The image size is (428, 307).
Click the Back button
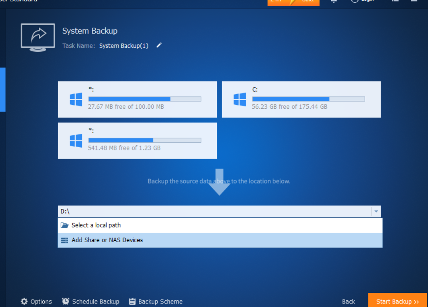348,302
